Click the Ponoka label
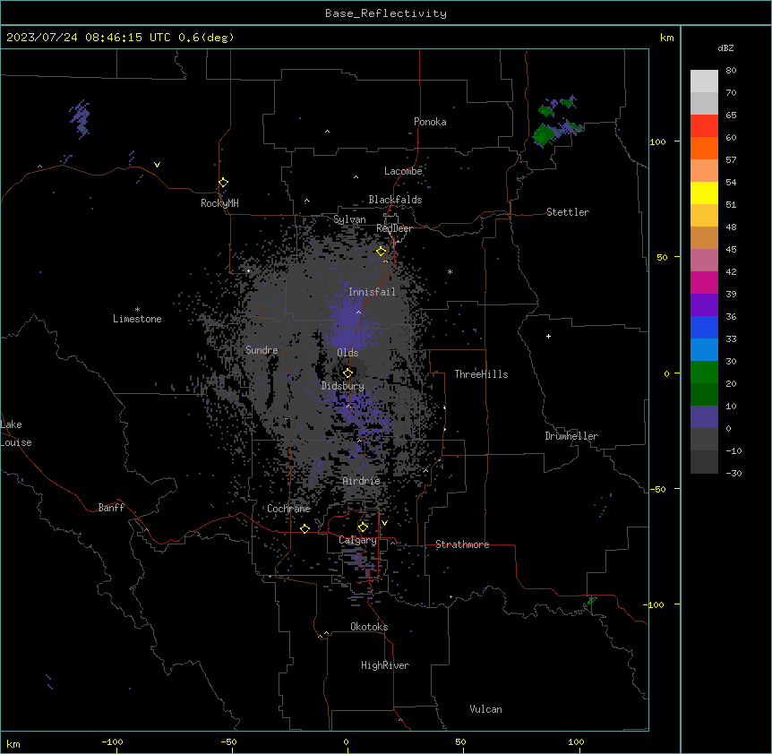The width and height of the screenshot is (772, 754). (x=430, y=122)
